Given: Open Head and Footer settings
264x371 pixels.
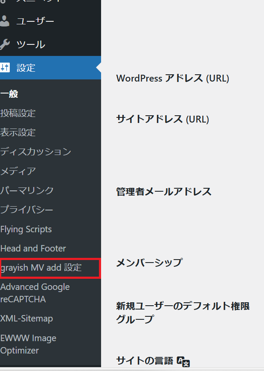Looking at the screenshot, I should click(x=33, y=248).
